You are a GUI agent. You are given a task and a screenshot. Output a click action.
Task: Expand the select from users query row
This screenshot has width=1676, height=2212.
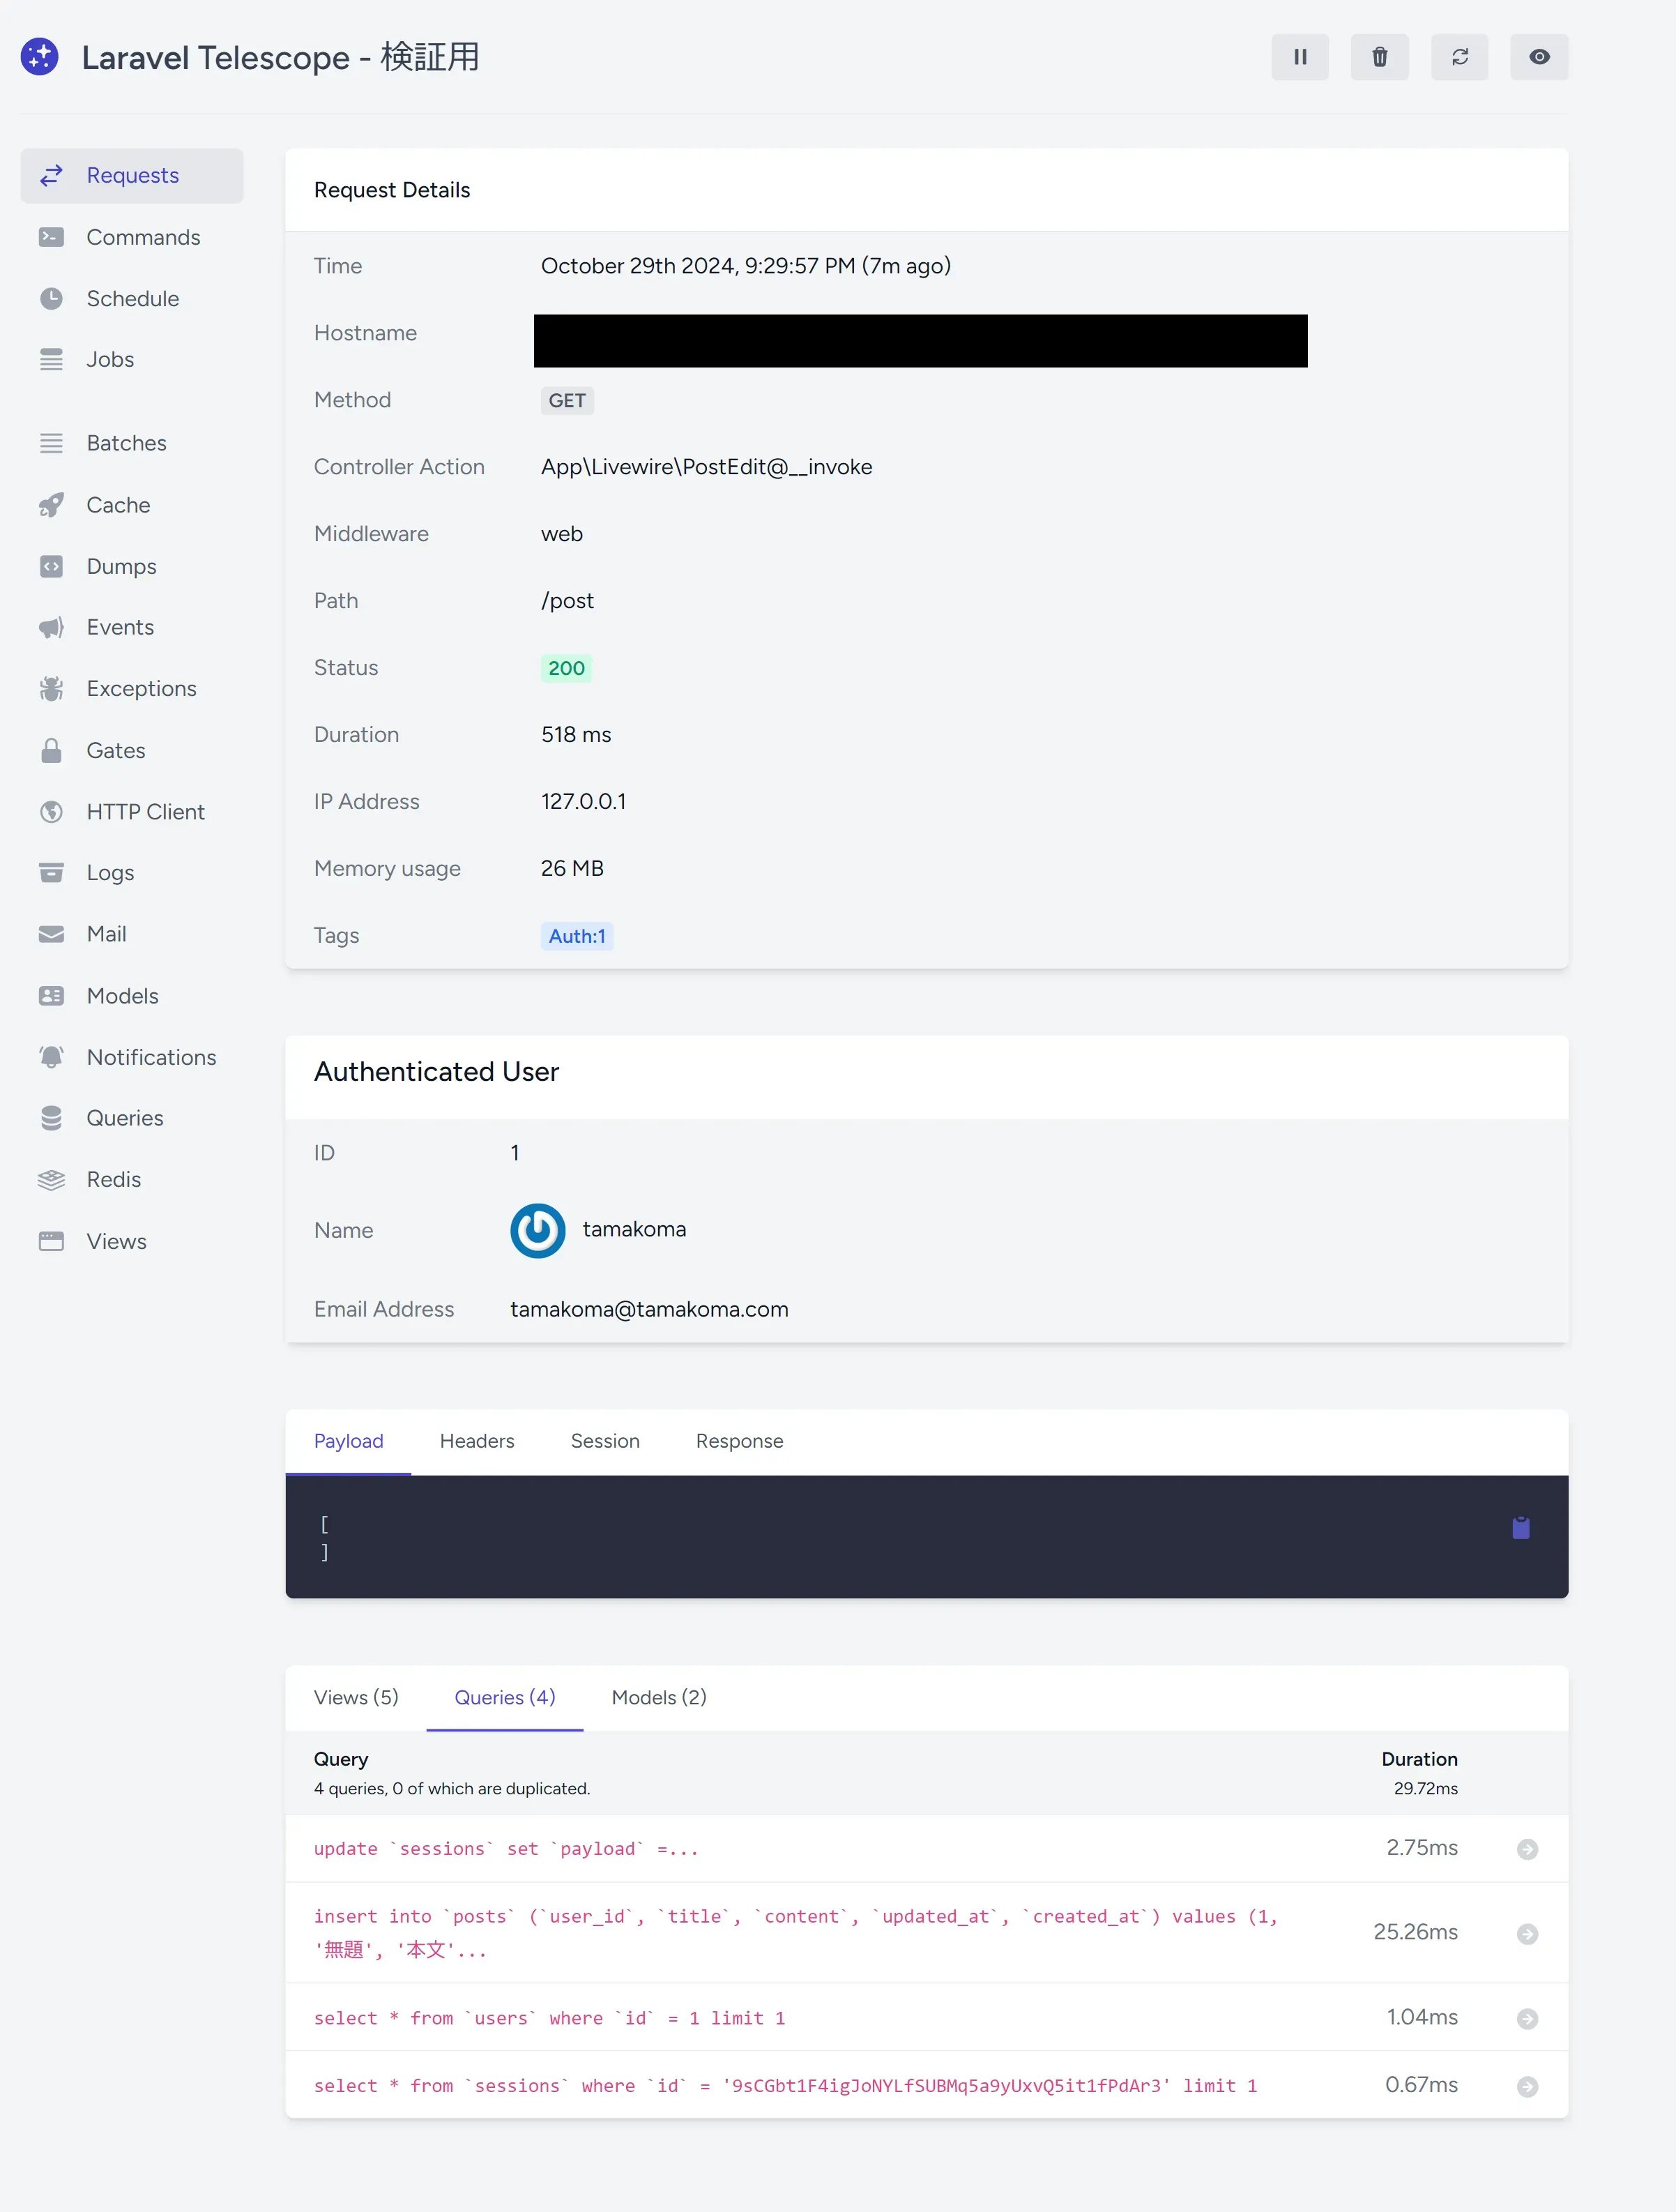click(1527, 2018)
